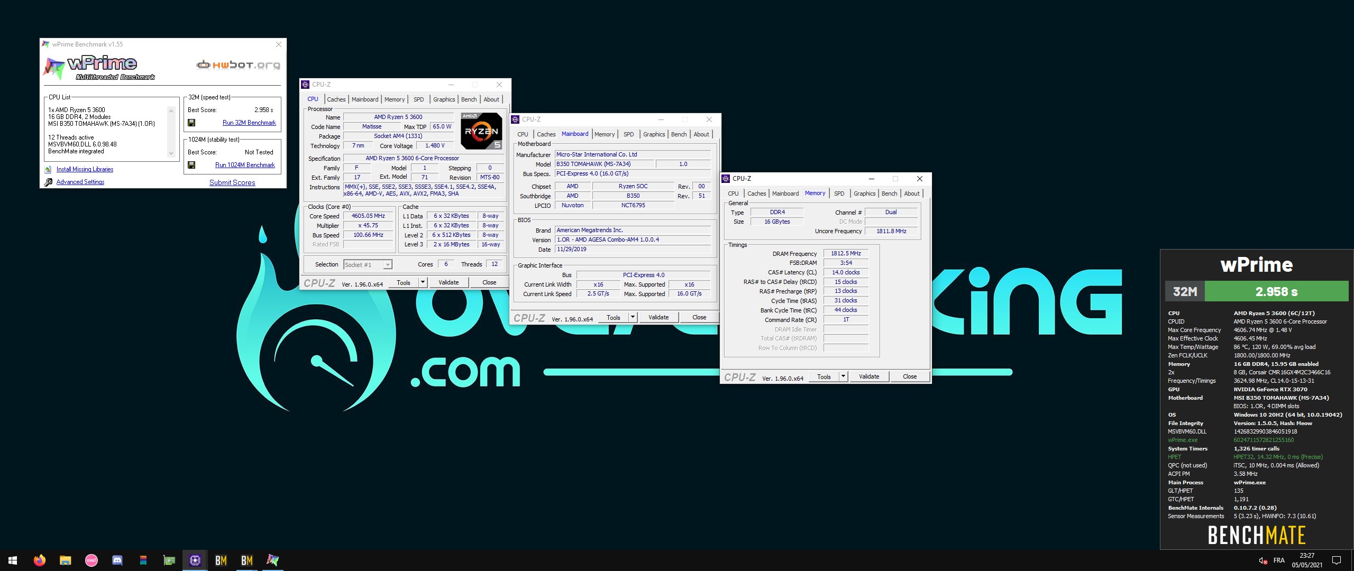Expand Tools dropdown arrow in Mainboard window
This screenshot has height=571, width=1354.
pyautogui.click(x=633, y=317)
